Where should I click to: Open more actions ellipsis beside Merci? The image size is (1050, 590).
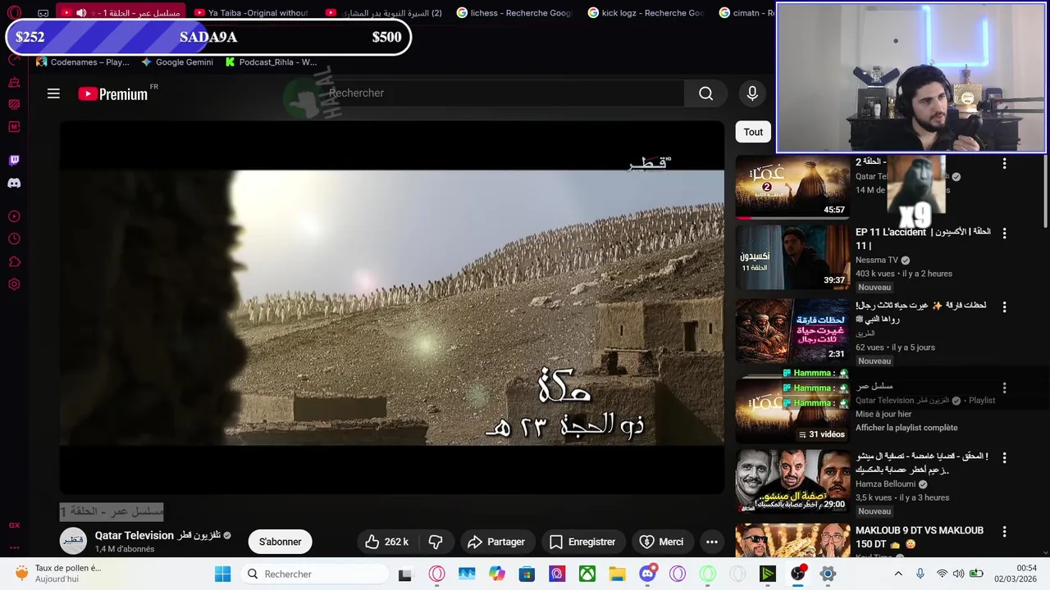point(712,542)
